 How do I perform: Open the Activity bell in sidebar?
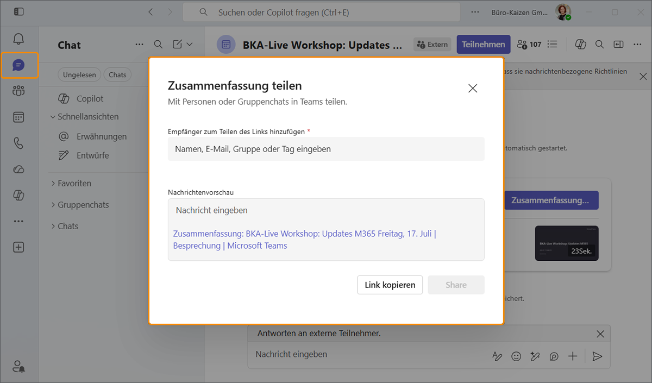(19, 39)
